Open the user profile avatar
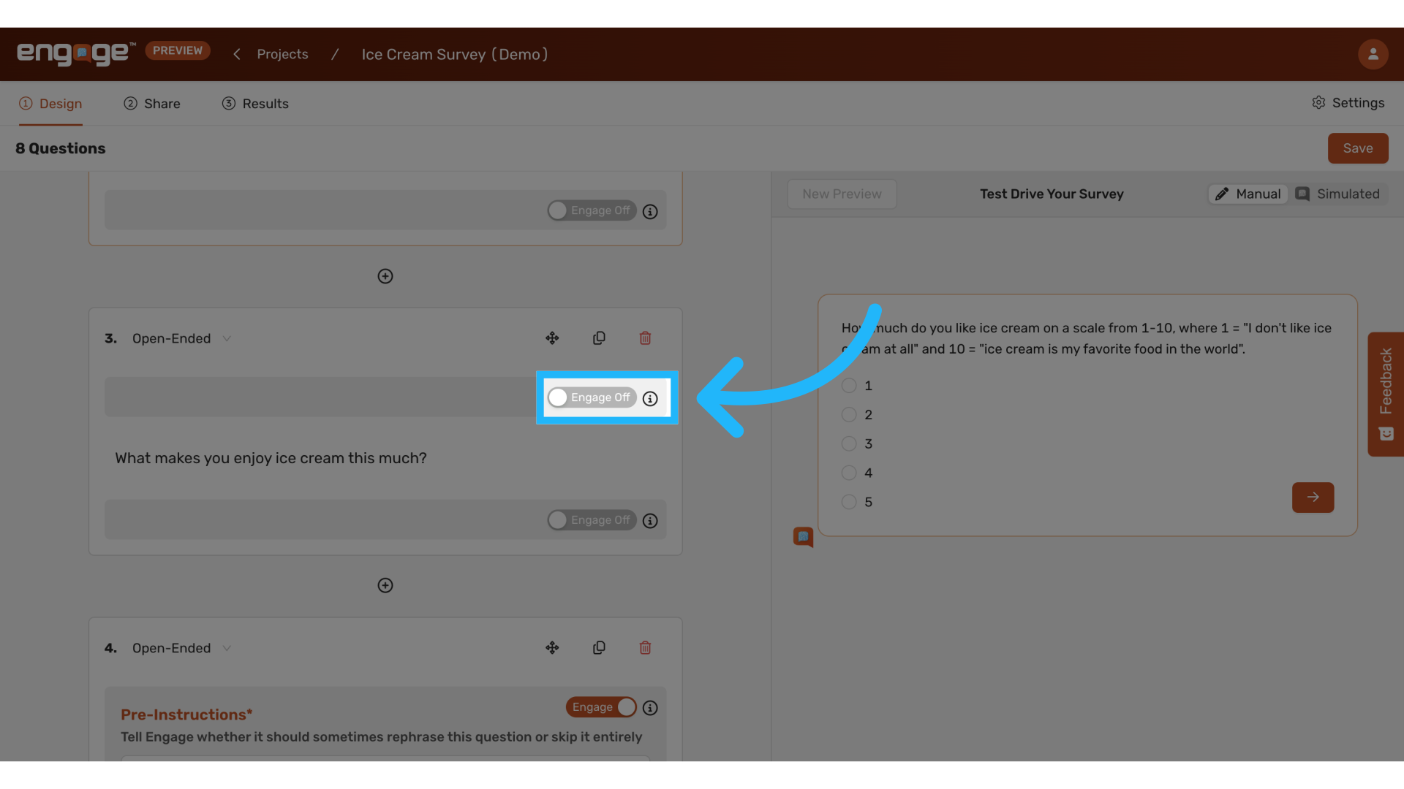This screenshot has height=789, width=1404. (1373, 54)
